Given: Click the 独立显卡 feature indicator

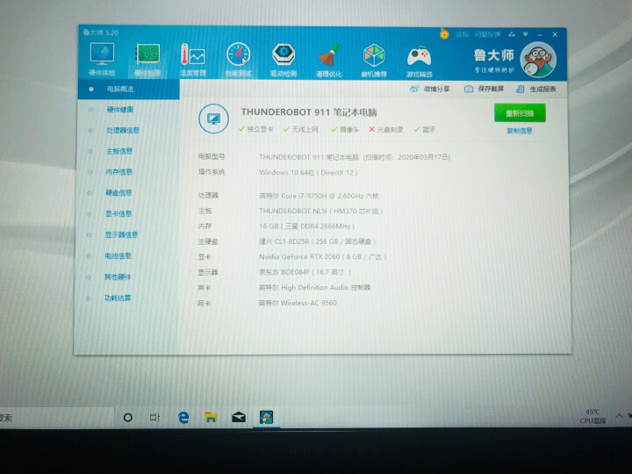Looking at the screenshot, I should 255,129.
